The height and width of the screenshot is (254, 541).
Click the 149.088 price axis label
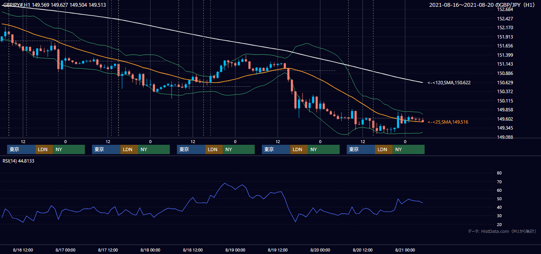click(505, 137)
